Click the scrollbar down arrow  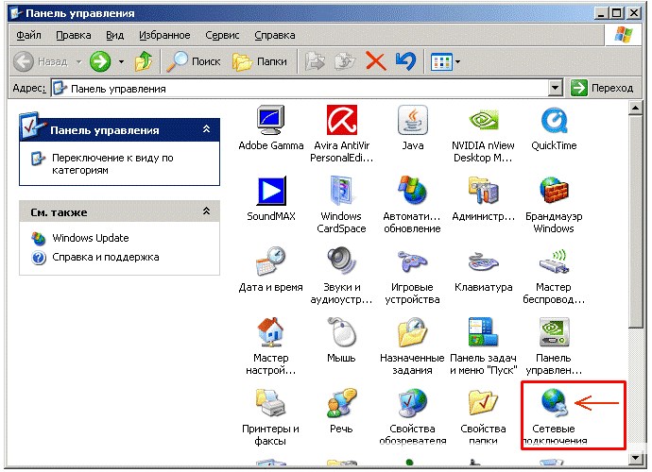point(635,458)
